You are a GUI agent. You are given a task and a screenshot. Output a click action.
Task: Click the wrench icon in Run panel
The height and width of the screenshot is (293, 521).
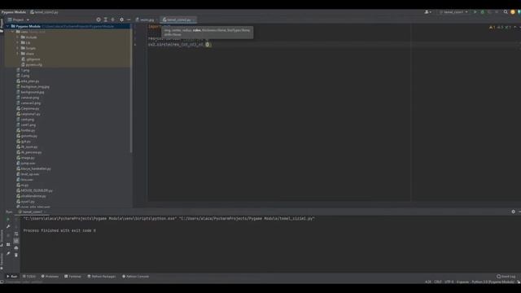(8, 226)
